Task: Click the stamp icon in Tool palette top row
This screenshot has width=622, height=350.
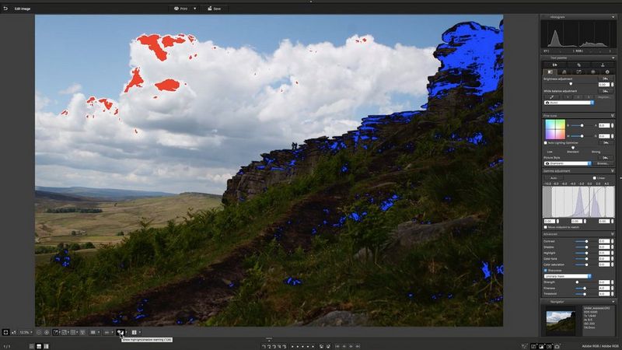Action: click(603, 65)
